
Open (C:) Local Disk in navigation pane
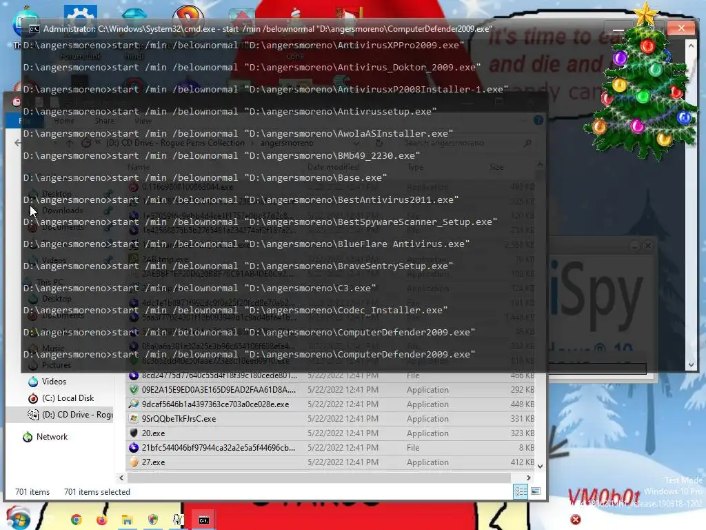click(68, 398)
